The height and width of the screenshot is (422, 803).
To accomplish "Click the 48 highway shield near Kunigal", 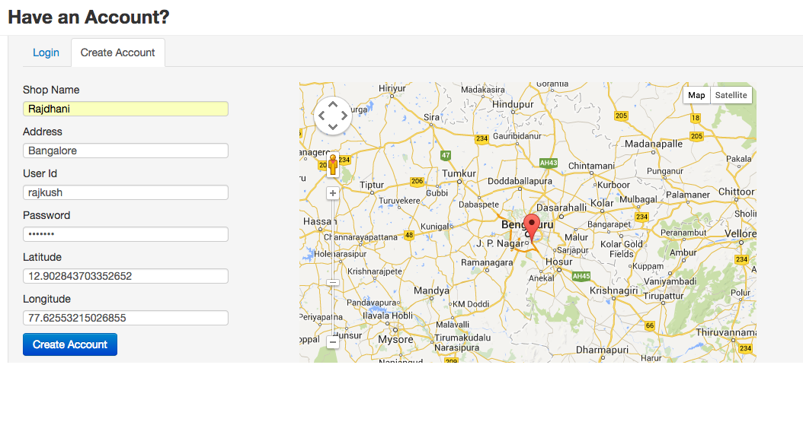I will click(408, 236).
